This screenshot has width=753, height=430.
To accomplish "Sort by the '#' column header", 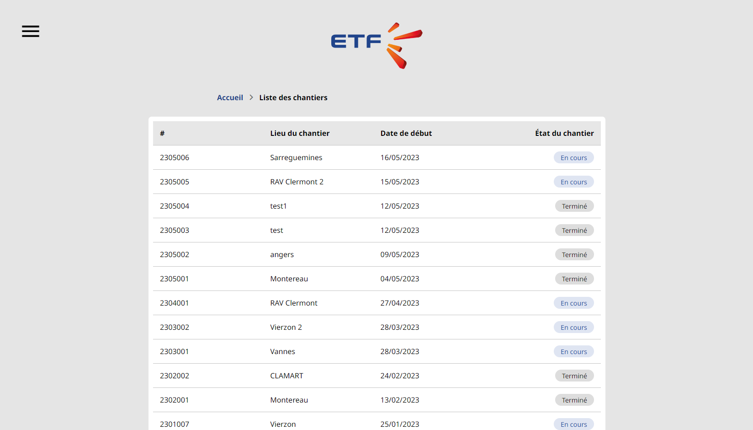I will point(162,133).
